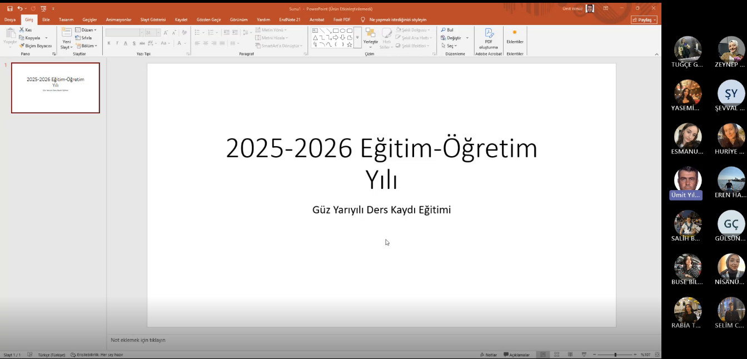The width and height of the screenshot is (747, 359).
Task: Click the spell check icon in status bar
Action: [x=30, y=355]
